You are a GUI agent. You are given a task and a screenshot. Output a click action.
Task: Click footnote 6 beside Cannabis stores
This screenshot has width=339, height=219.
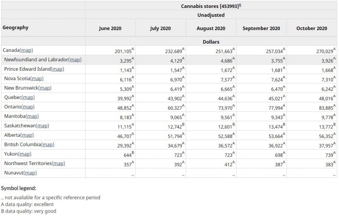pyautogui.click(x=240, y=6)
